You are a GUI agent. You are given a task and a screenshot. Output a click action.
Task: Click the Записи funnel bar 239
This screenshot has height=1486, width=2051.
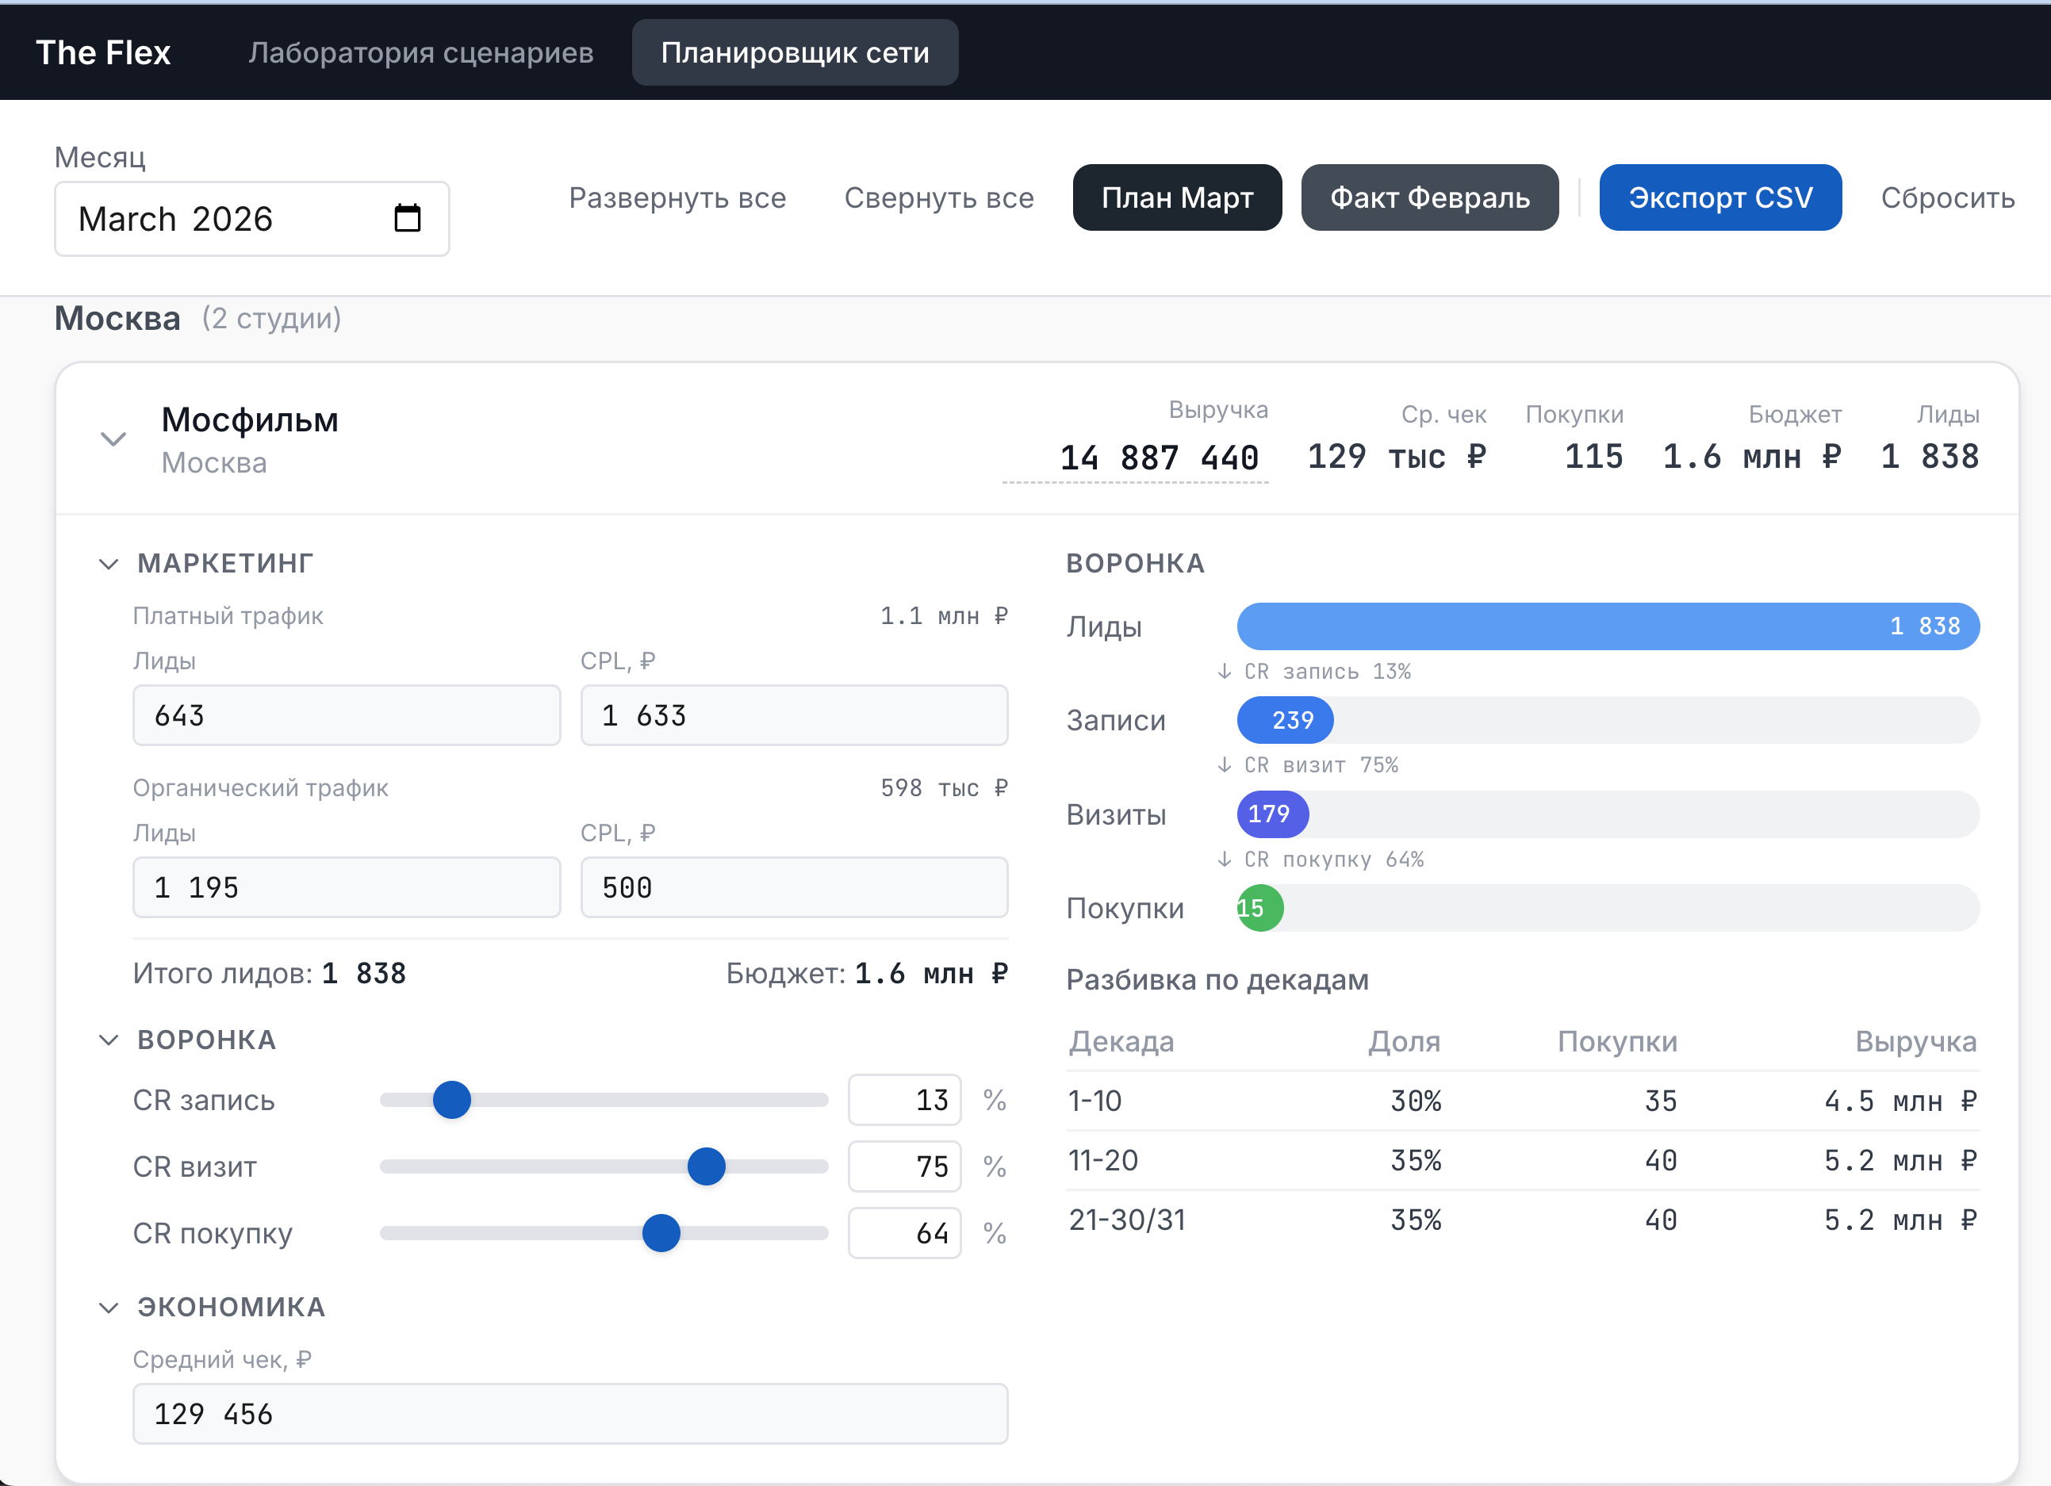(x=1285, y=721)
